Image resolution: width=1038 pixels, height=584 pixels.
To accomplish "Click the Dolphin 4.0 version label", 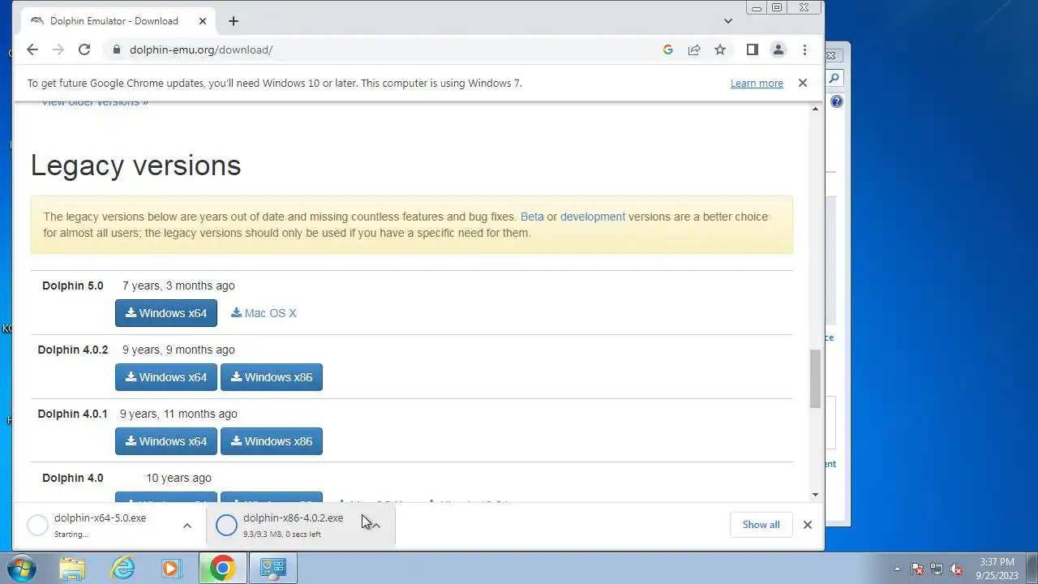I will click(x=73, y=478).
